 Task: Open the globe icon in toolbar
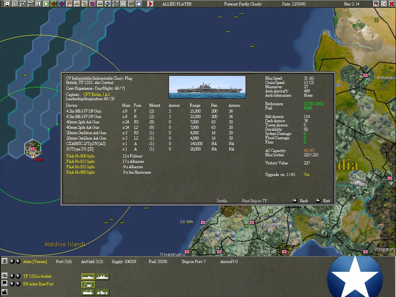tap(108, 4)
